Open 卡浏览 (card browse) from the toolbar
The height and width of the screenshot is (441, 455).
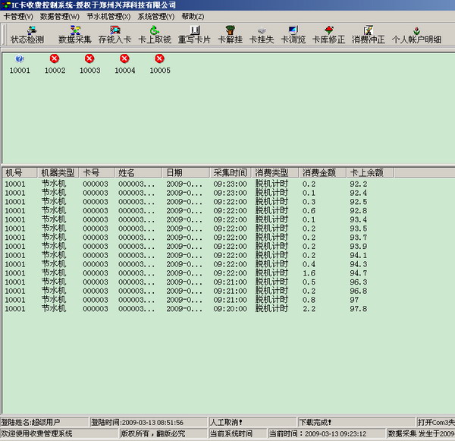pyautogui.click(x=293, y=34)
